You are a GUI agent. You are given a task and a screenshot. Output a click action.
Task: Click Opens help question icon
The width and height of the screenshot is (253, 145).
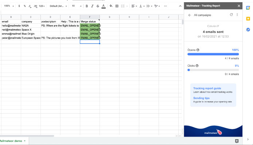pos(198,50)
